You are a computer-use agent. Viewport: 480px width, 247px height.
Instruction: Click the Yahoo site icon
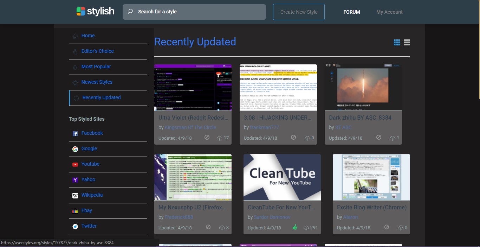point(75,180)
